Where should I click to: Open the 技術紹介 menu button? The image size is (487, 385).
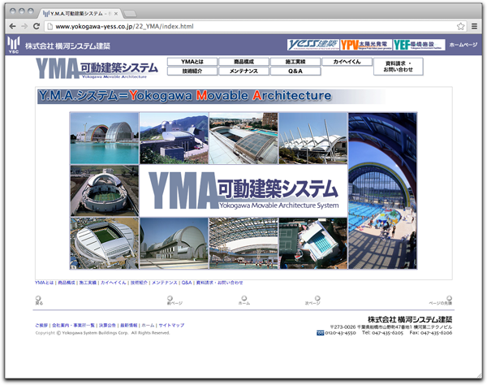192,71
